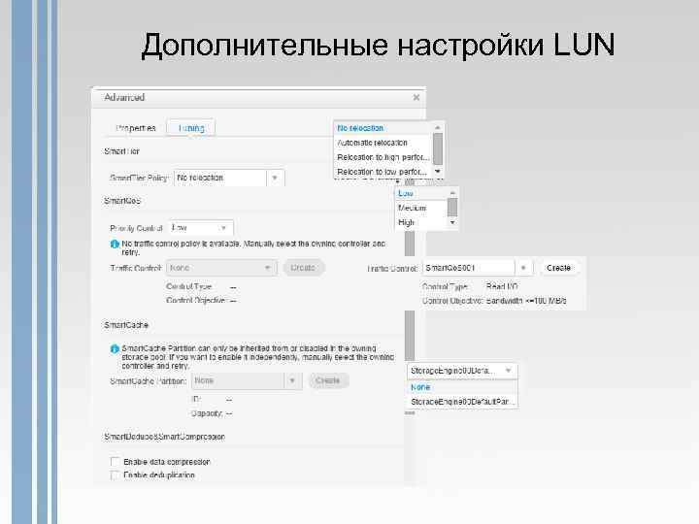699x524 pixels.
Task: Select the Tuning tab
Action: pos(191,128)
